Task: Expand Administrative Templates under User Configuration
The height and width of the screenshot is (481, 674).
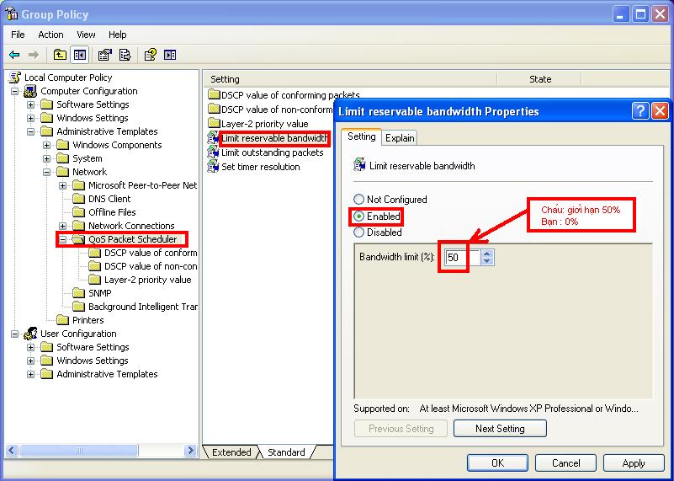Action: point(30,374)
